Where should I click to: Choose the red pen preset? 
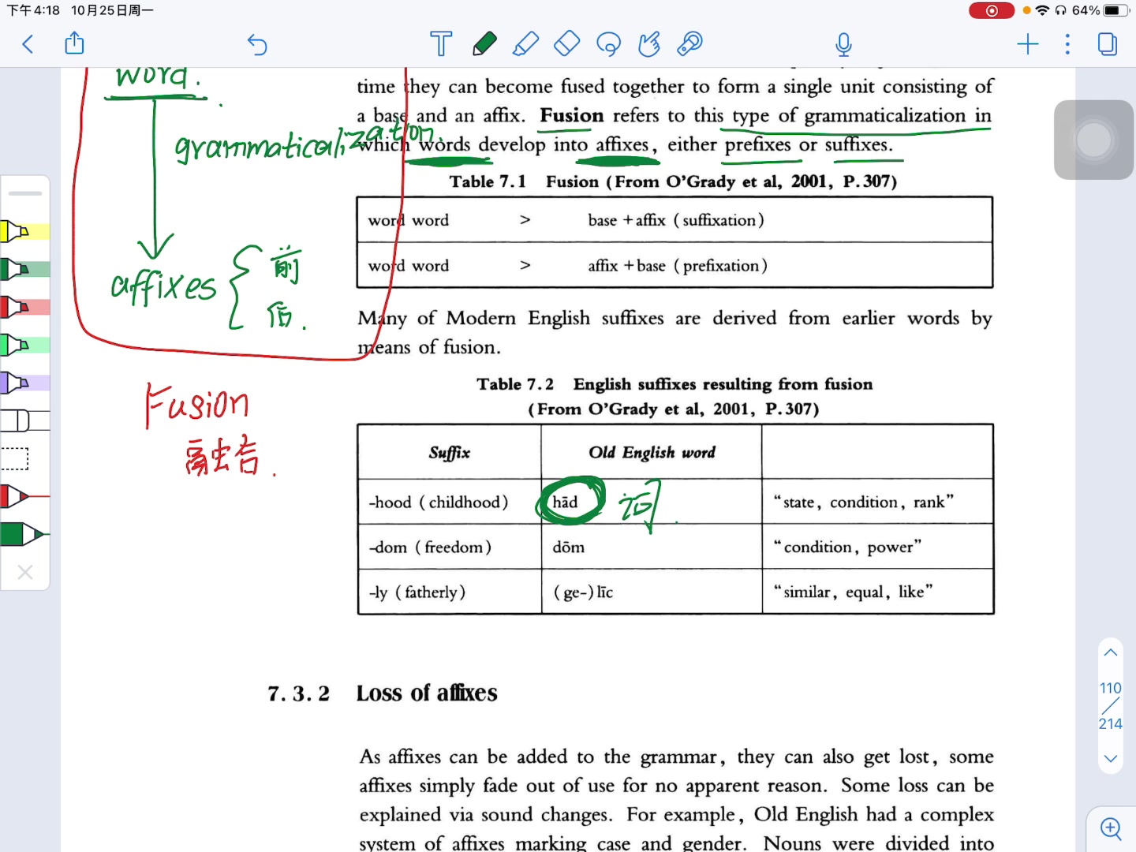[25, 496]
